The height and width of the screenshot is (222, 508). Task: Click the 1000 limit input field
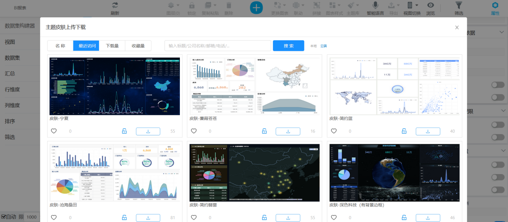(x=32, y=217)
